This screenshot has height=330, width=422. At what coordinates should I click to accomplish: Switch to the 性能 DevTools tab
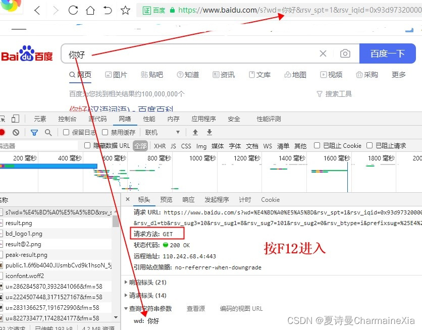(149, 119)
